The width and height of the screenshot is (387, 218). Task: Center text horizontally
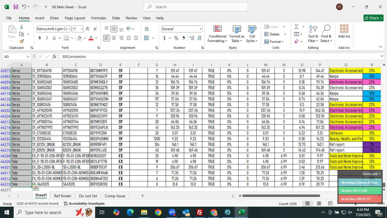[114, 38]
